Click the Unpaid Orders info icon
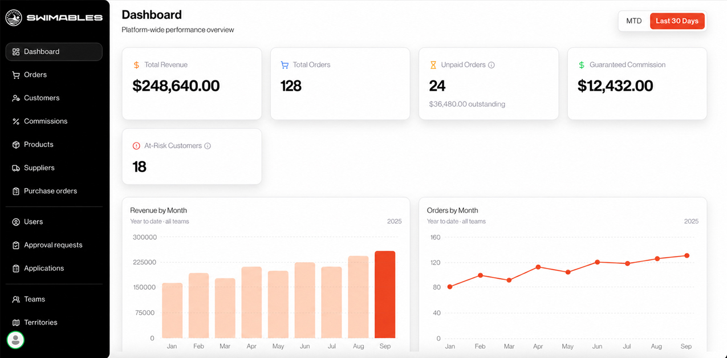The height and width of the screenshot is (358, 727). [492, 65]
